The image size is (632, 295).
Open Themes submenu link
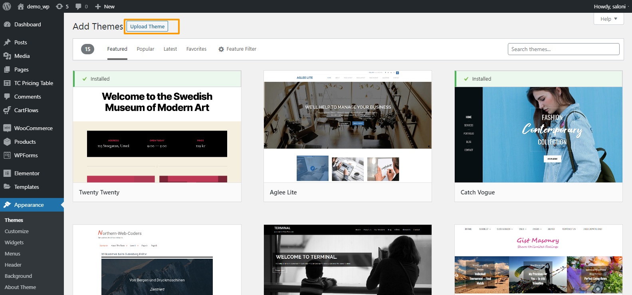pos(14,220)
